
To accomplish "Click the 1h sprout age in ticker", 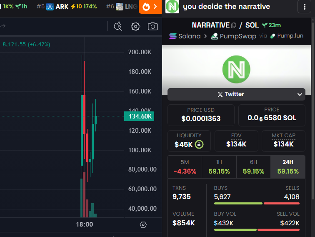I will pyautogui.click(x=22, y=6).
